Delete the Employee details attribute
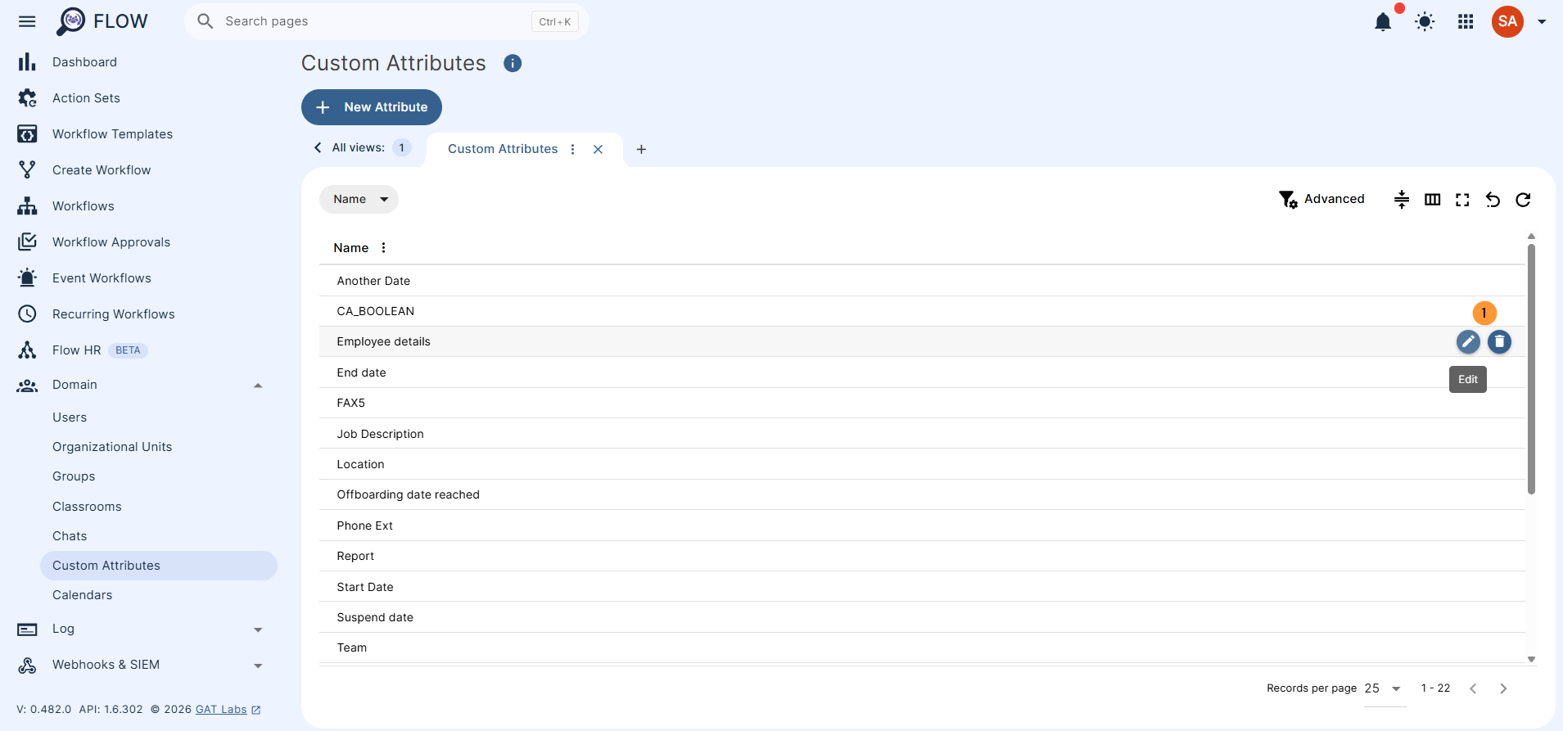 (x=1499, y=341)
